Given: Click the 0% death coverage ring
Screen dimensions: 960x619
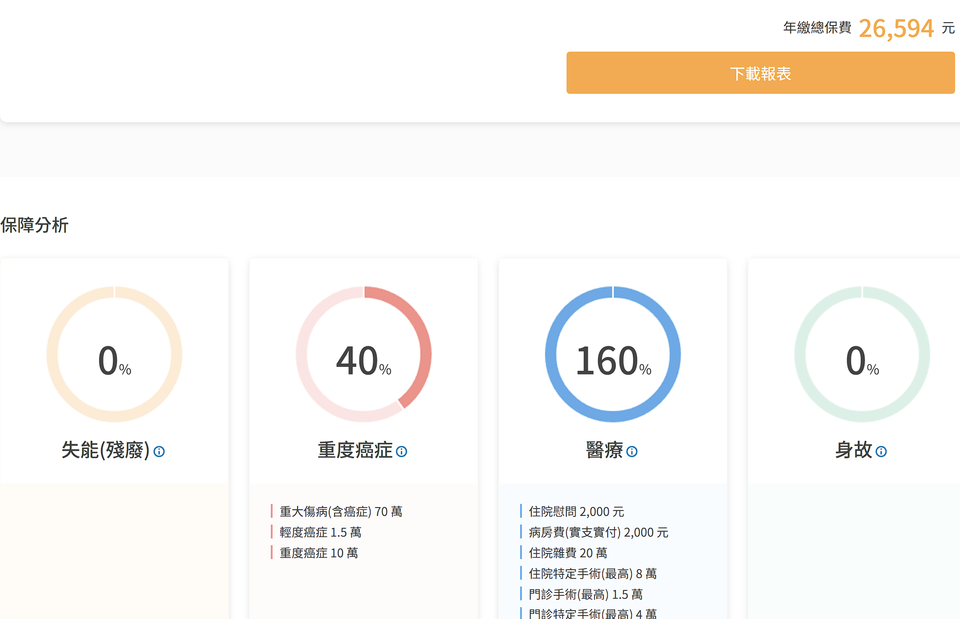Looking at the screenshot, I should [x=862, y=354].
